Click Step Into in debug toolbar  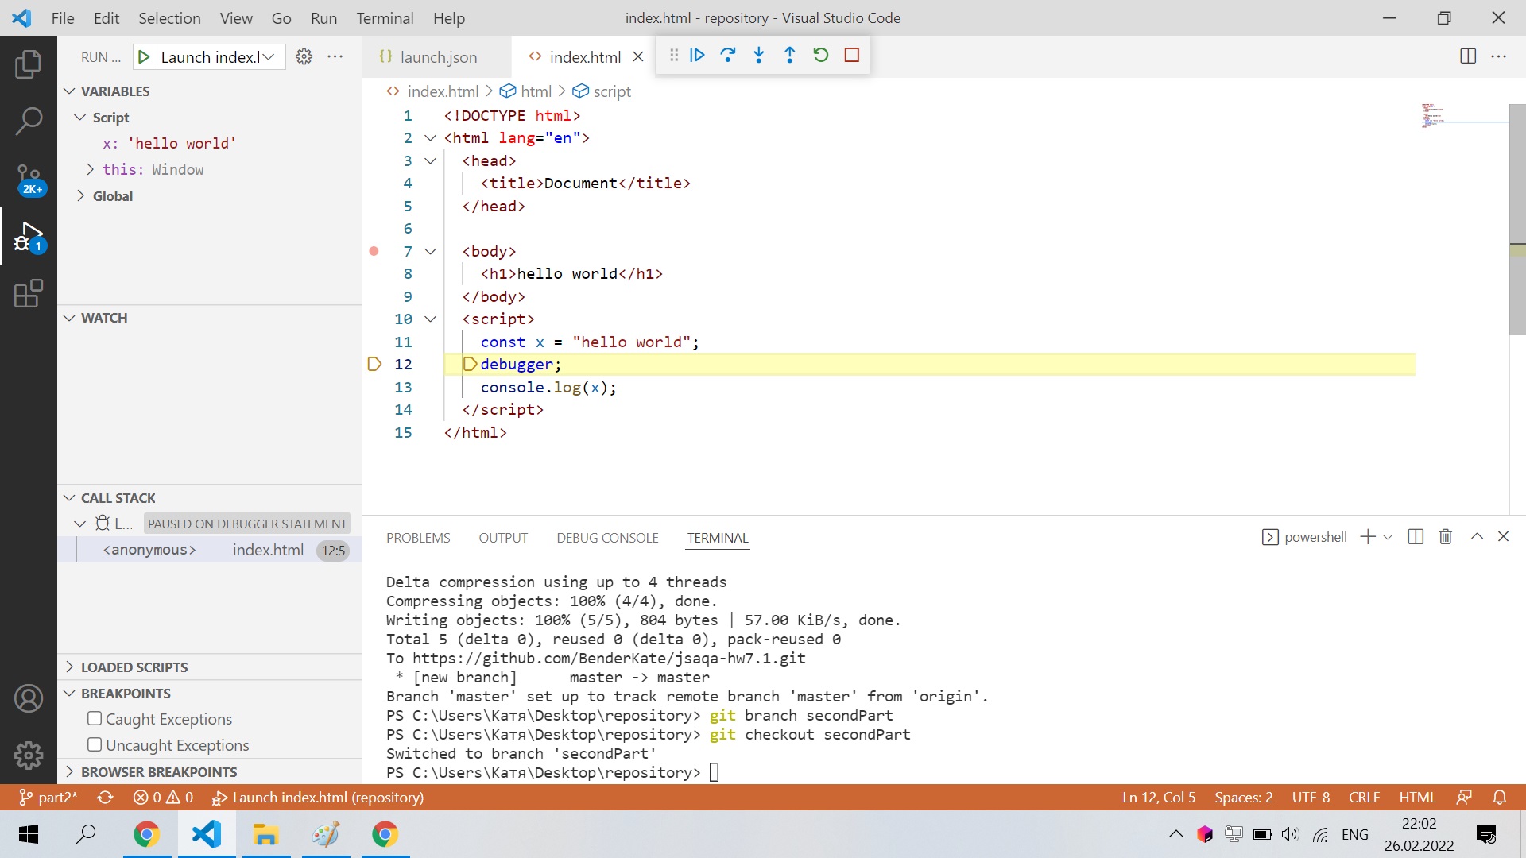point(759,55)
